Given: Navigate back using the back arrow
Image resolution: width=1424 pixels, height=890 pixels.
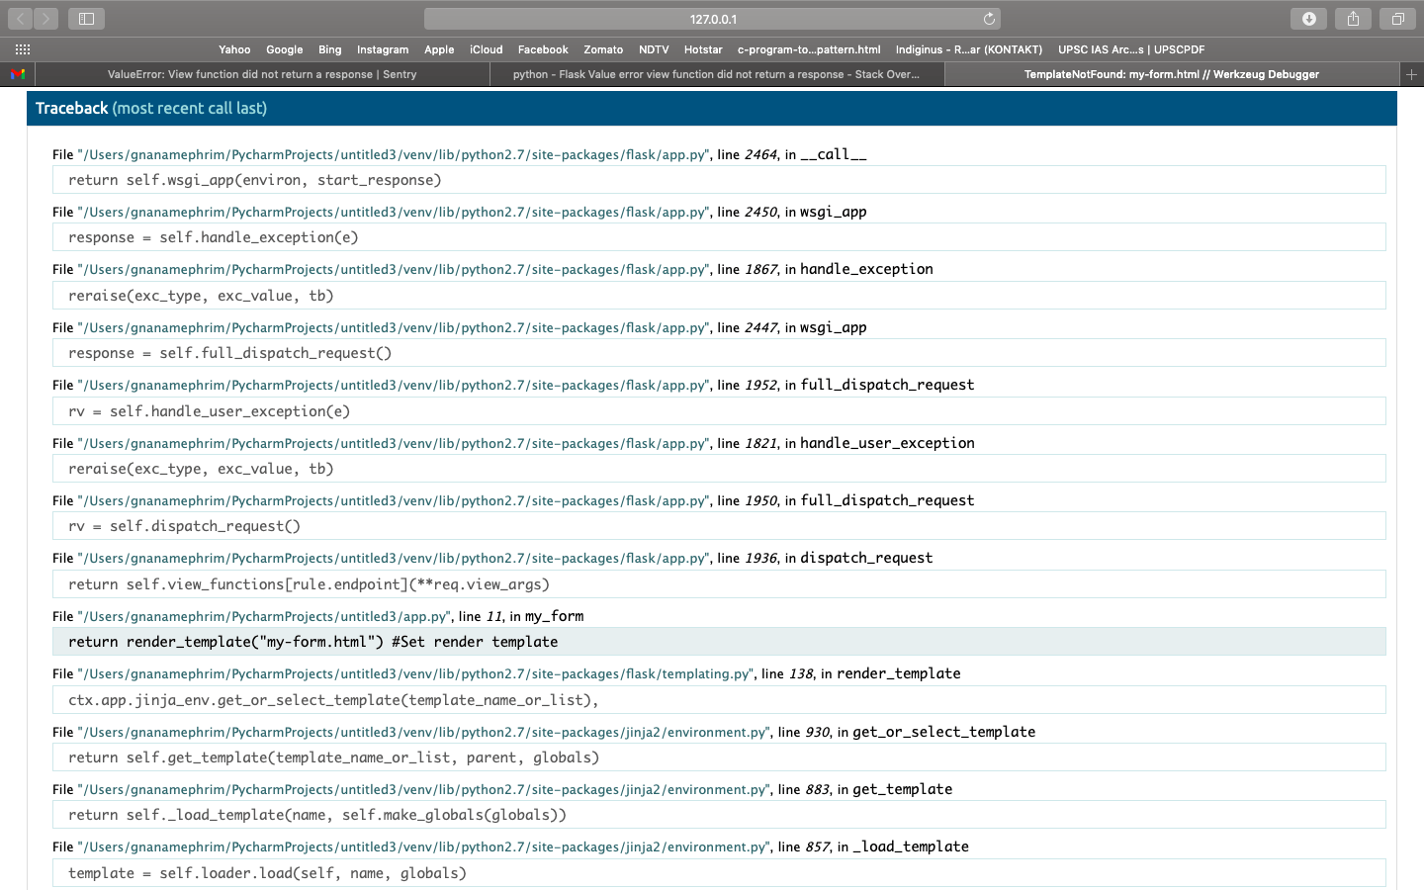Looking at the screenshot, I should pyautogui.click(x=20, y=18).
